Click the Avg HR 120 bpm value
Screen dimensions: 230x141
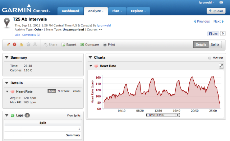coord(29,98)
